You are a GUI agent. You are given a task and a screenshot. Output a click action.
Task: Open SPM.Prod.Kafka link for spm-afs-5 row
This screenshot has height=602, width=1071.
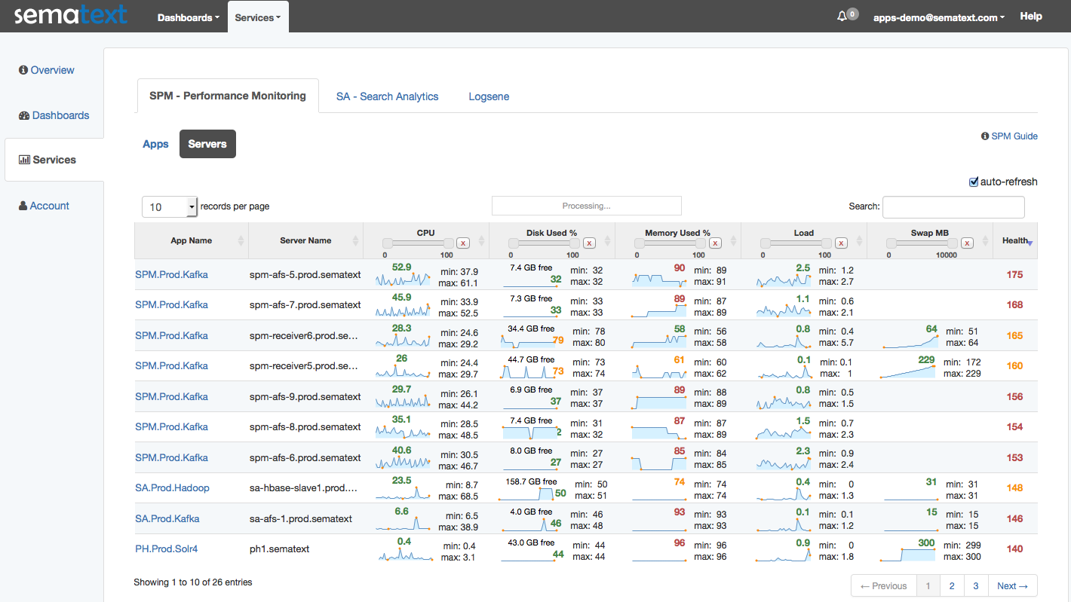tap(171, 274)
